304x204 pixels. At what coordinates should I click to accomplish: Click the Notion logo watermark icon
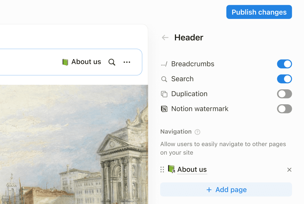point(164,109)
